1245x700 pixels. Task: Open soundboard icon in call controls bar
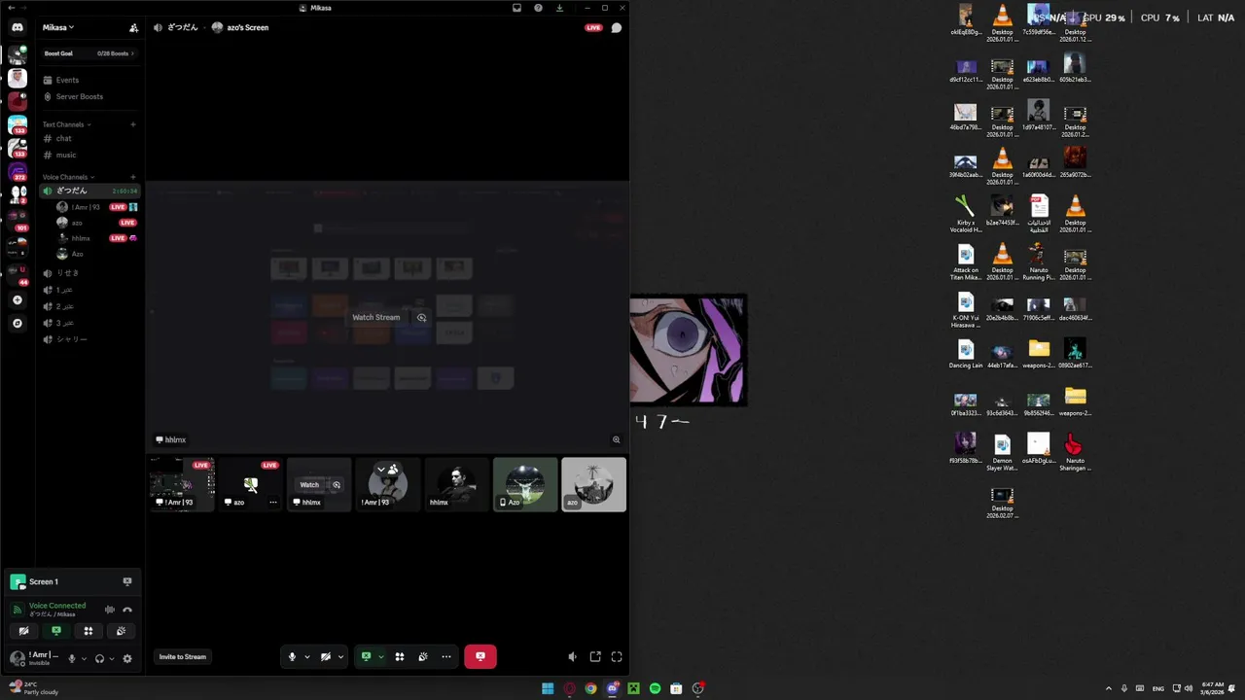[423, 657]
